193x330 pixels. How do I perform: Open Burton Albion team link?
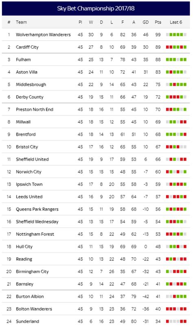pyautogui.click(x=30, y=296)
